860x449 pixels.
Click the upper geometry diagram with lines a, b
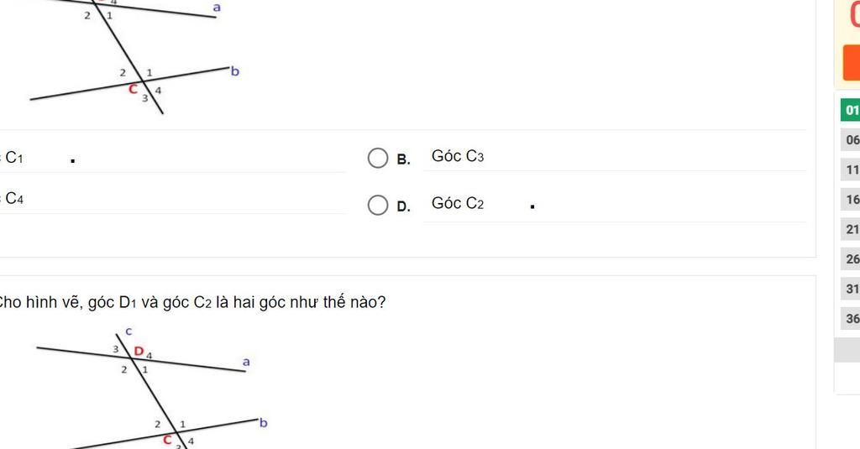[x=134, y=55]
